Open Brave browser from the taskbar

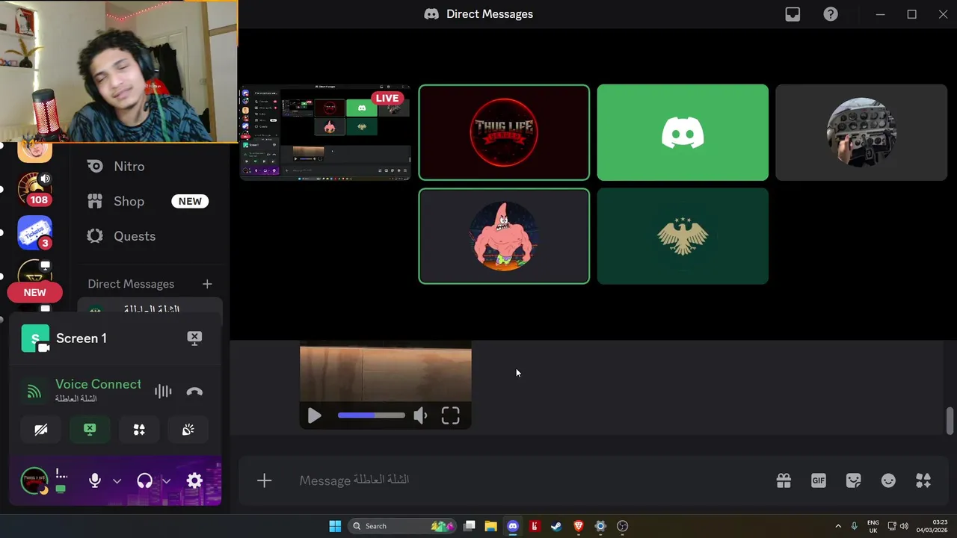(x=578, y=526)
